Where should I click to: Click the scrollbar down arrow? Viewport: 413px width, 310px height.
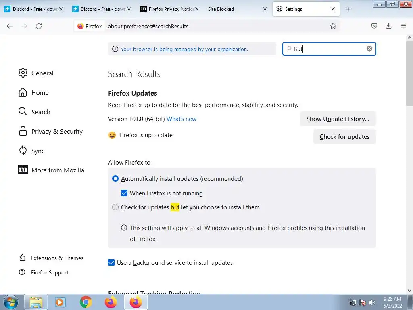(409, 291)
